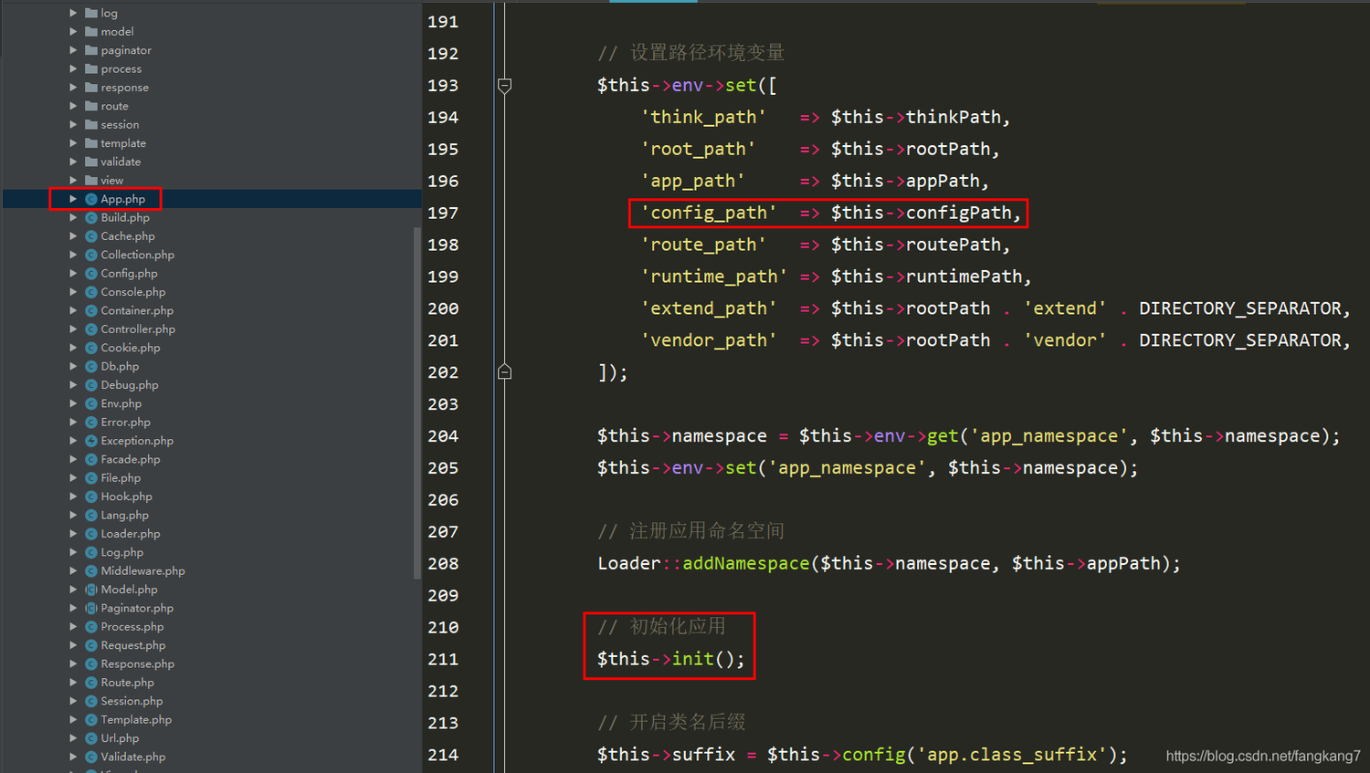
Task: Expand the Hook.php tree node
Action: click(x=73, y=496)
